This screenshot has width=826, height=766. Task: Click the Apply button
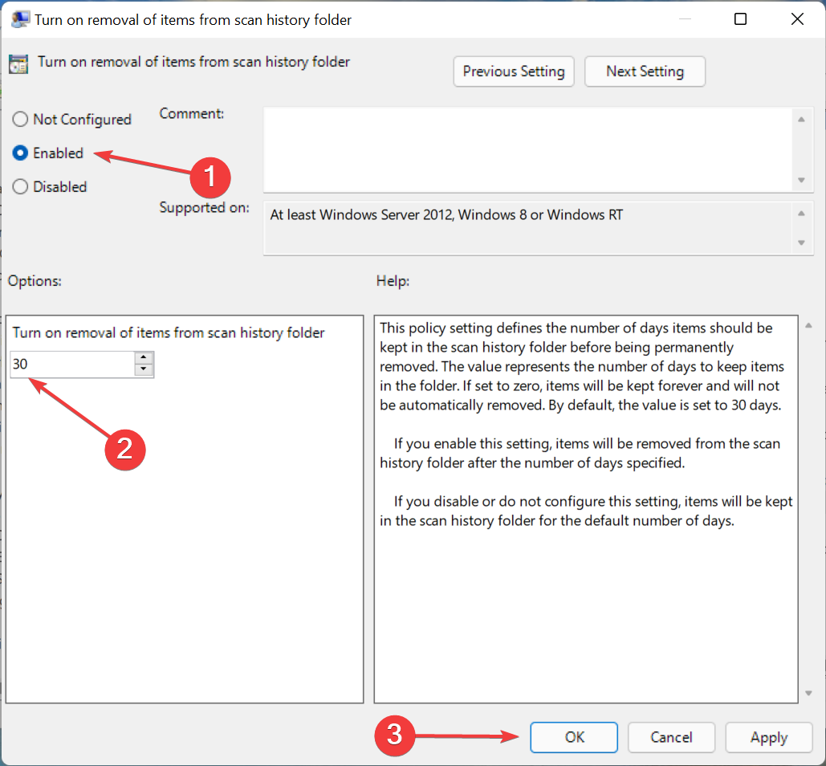[x=768, y=737]
